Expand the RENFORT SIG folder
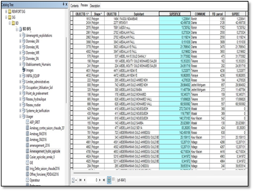The image size is (253, 191). (x=6, y=11)
